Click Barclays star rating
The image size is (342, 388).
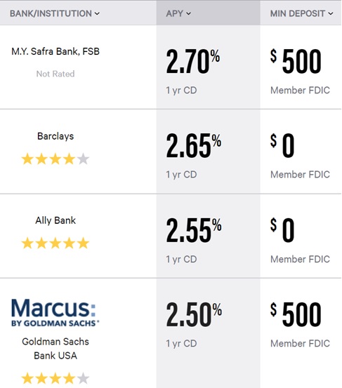click(x=55, y=159)
